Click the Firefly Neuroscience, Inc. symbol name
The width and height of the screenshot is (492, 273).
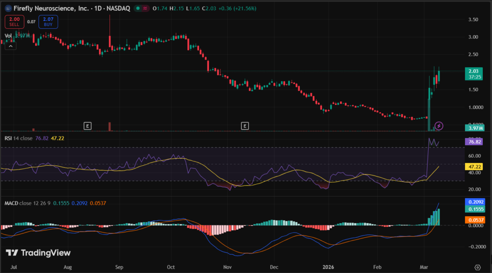click(x=50, y=8)
